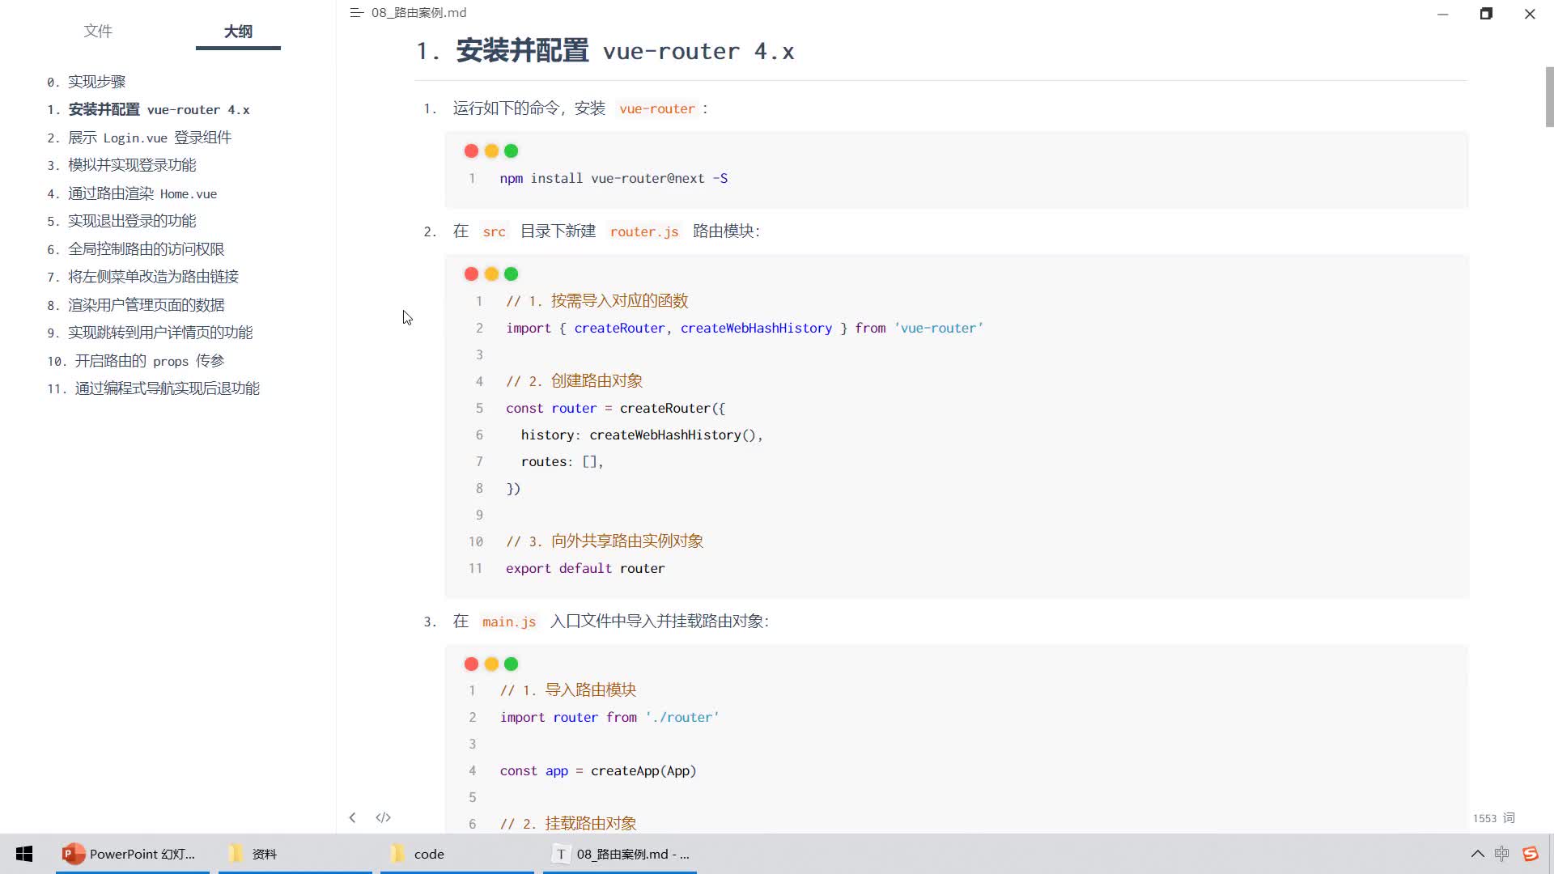Click the routes: [] code line
The height and width of the screenshot is (874, 1554).
tap(563, 461)
